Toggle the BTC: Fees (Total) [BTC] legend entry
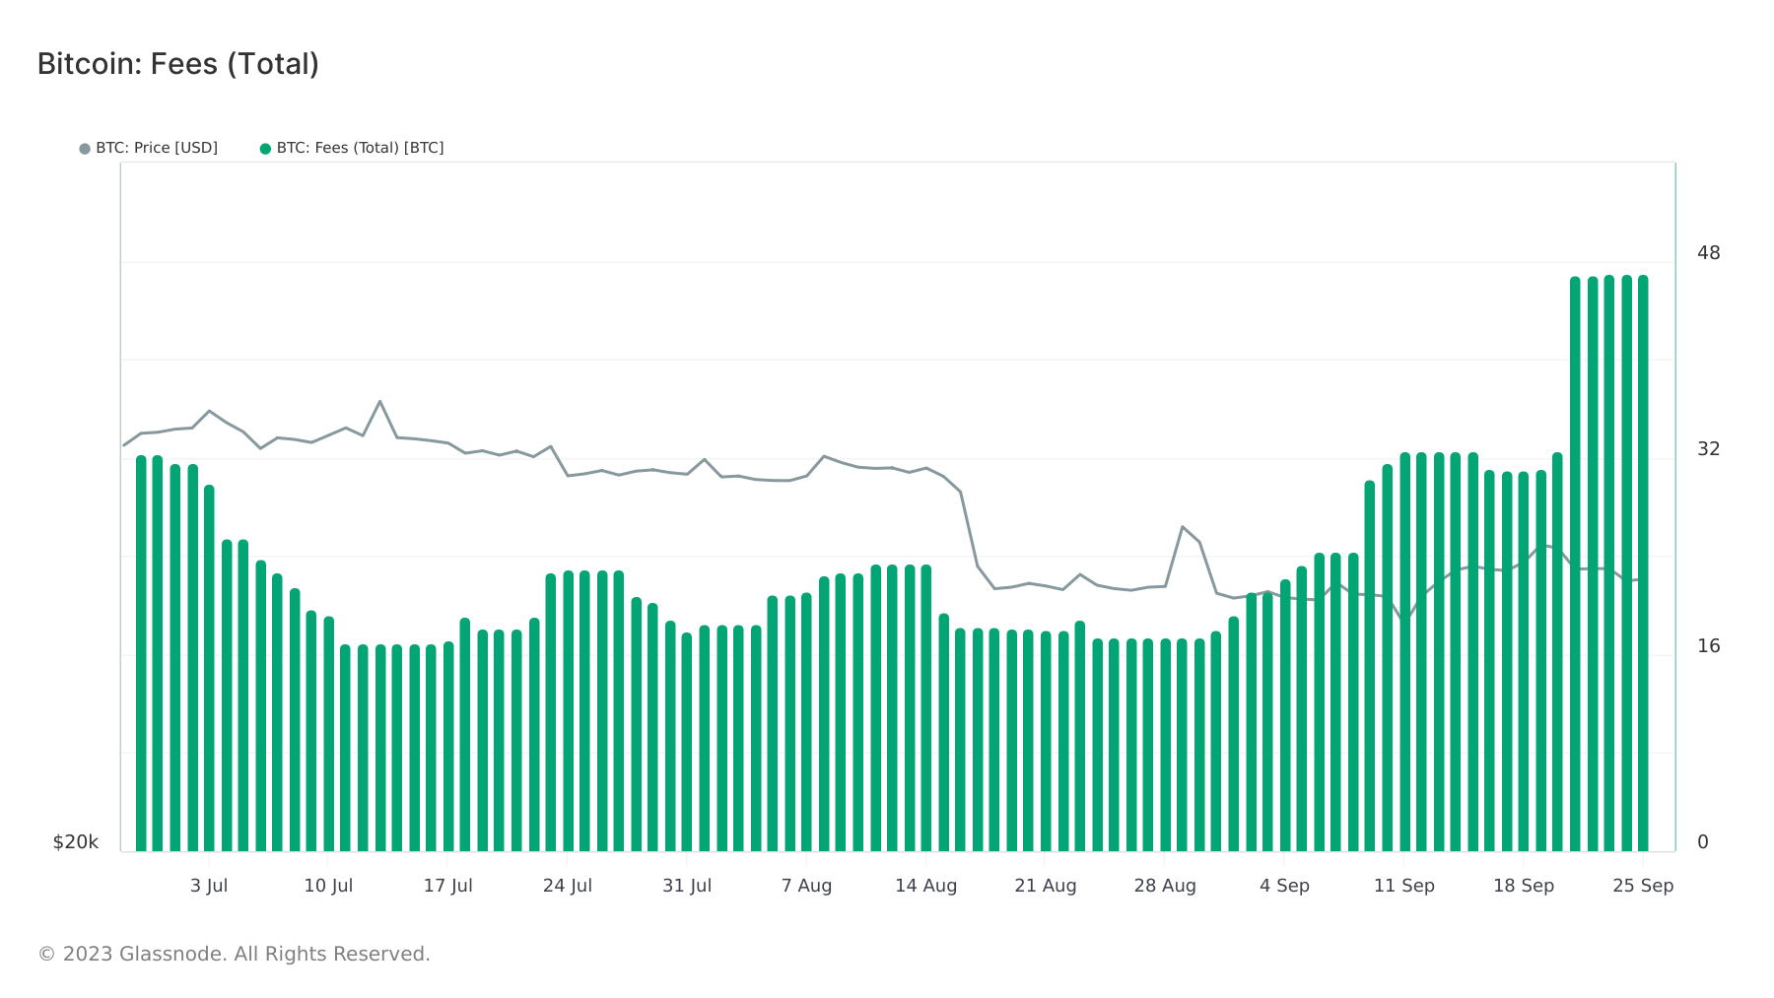Image resolution: width=1774 pixels, height=998 pixels. tap(352, 148)
